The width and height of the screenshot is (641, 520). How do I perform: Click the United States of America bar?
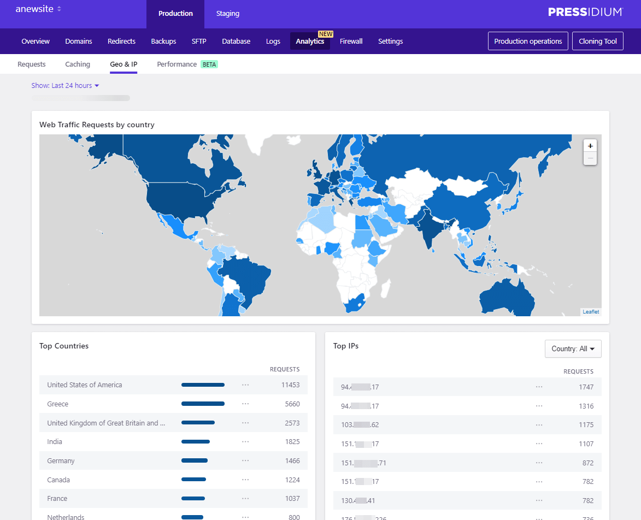(203, 385)
